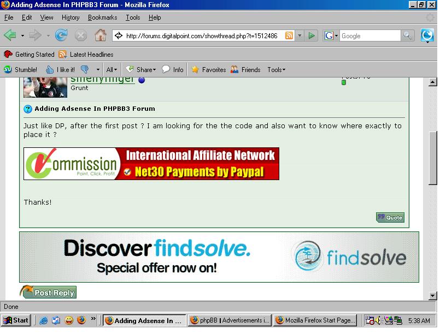
Task: Open the Share dropdown
Action: 142,70
